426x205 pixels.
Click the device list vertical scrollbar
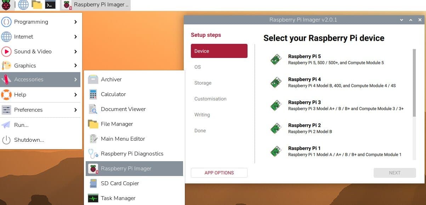[x=414, y=83]
